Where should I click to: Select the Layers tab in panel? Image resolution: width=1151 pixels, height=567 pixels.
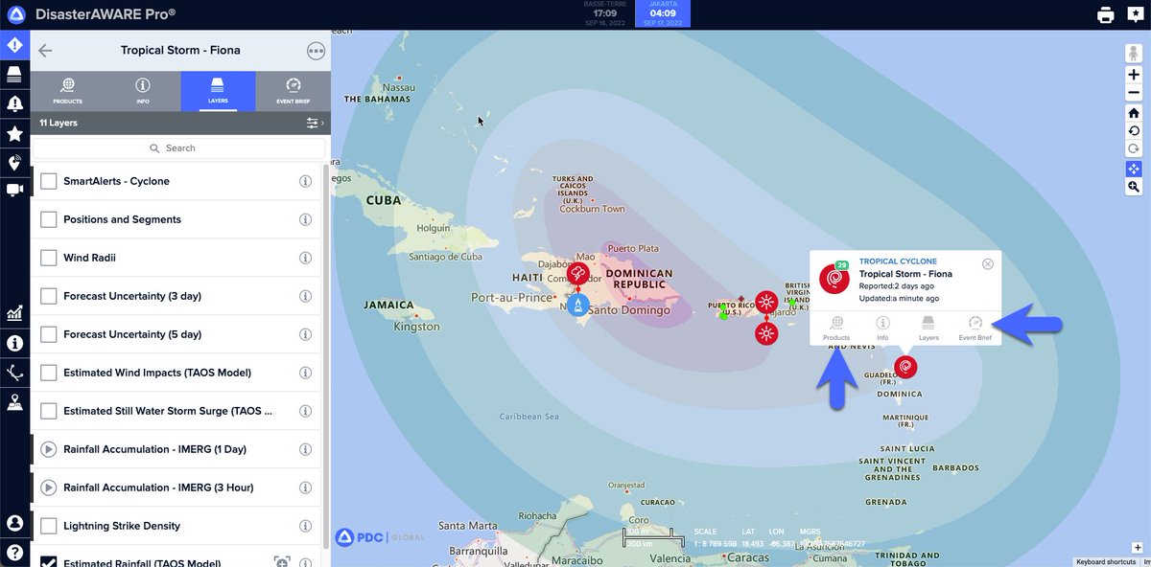coord(218,91)
